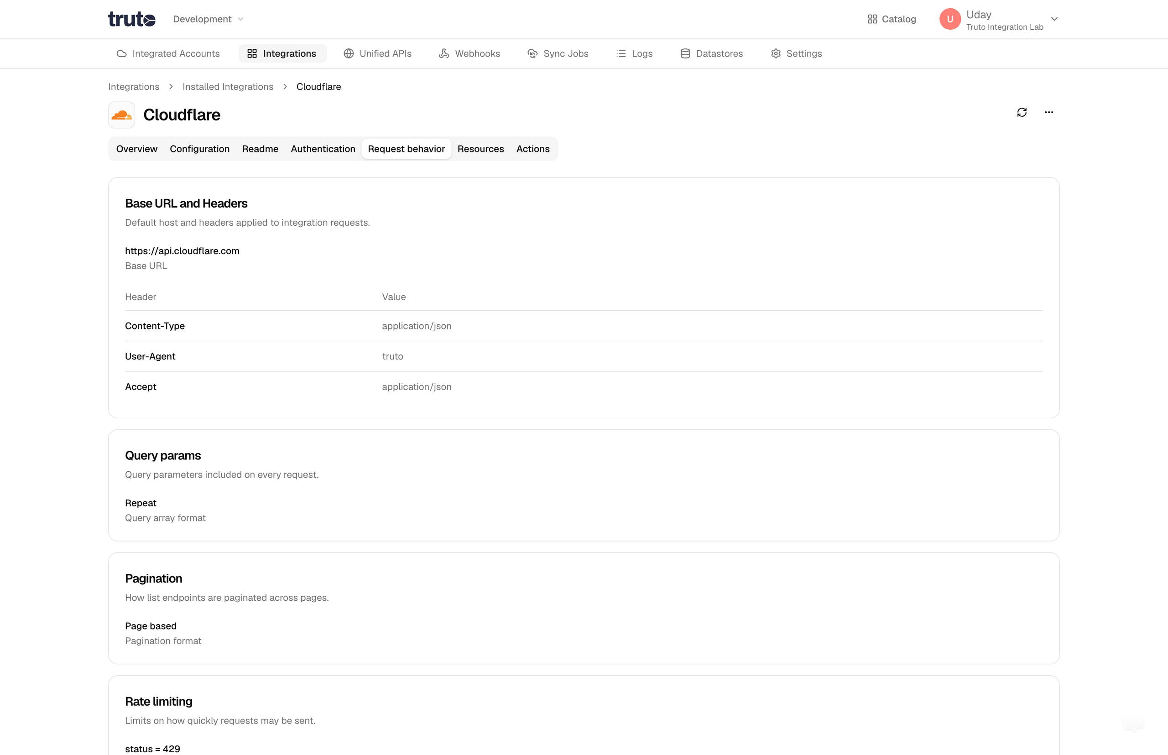Switch to the Readme tab

260,149
